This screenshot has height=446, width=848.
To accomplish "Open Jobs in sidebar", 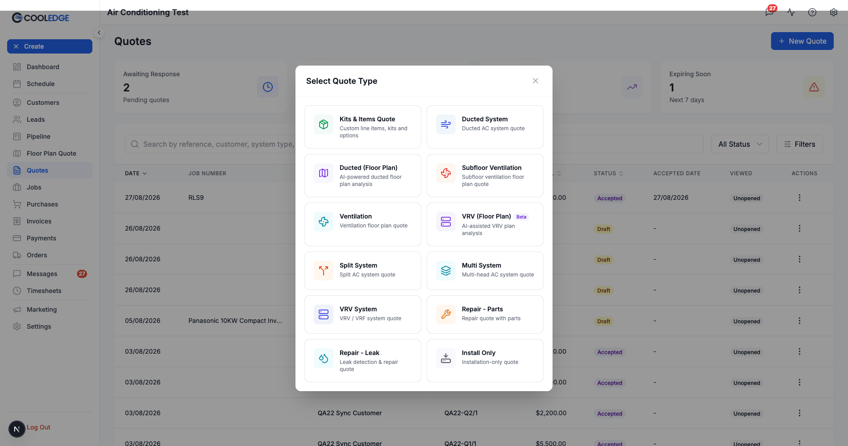I will coord(50,187).
